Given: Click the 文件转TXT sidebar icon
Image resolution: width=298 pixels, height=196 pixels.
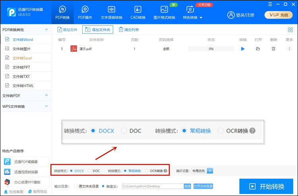Looking at the screenshot, I should (x=7, y=76).
